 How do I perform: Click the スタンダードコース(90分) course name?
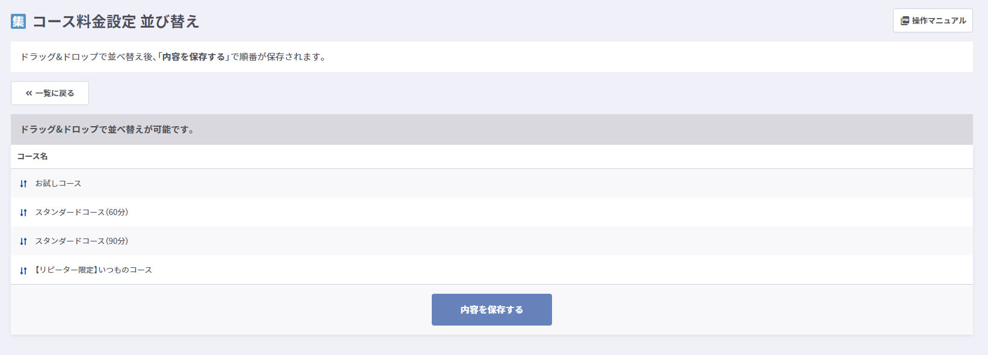click(82, 241)
